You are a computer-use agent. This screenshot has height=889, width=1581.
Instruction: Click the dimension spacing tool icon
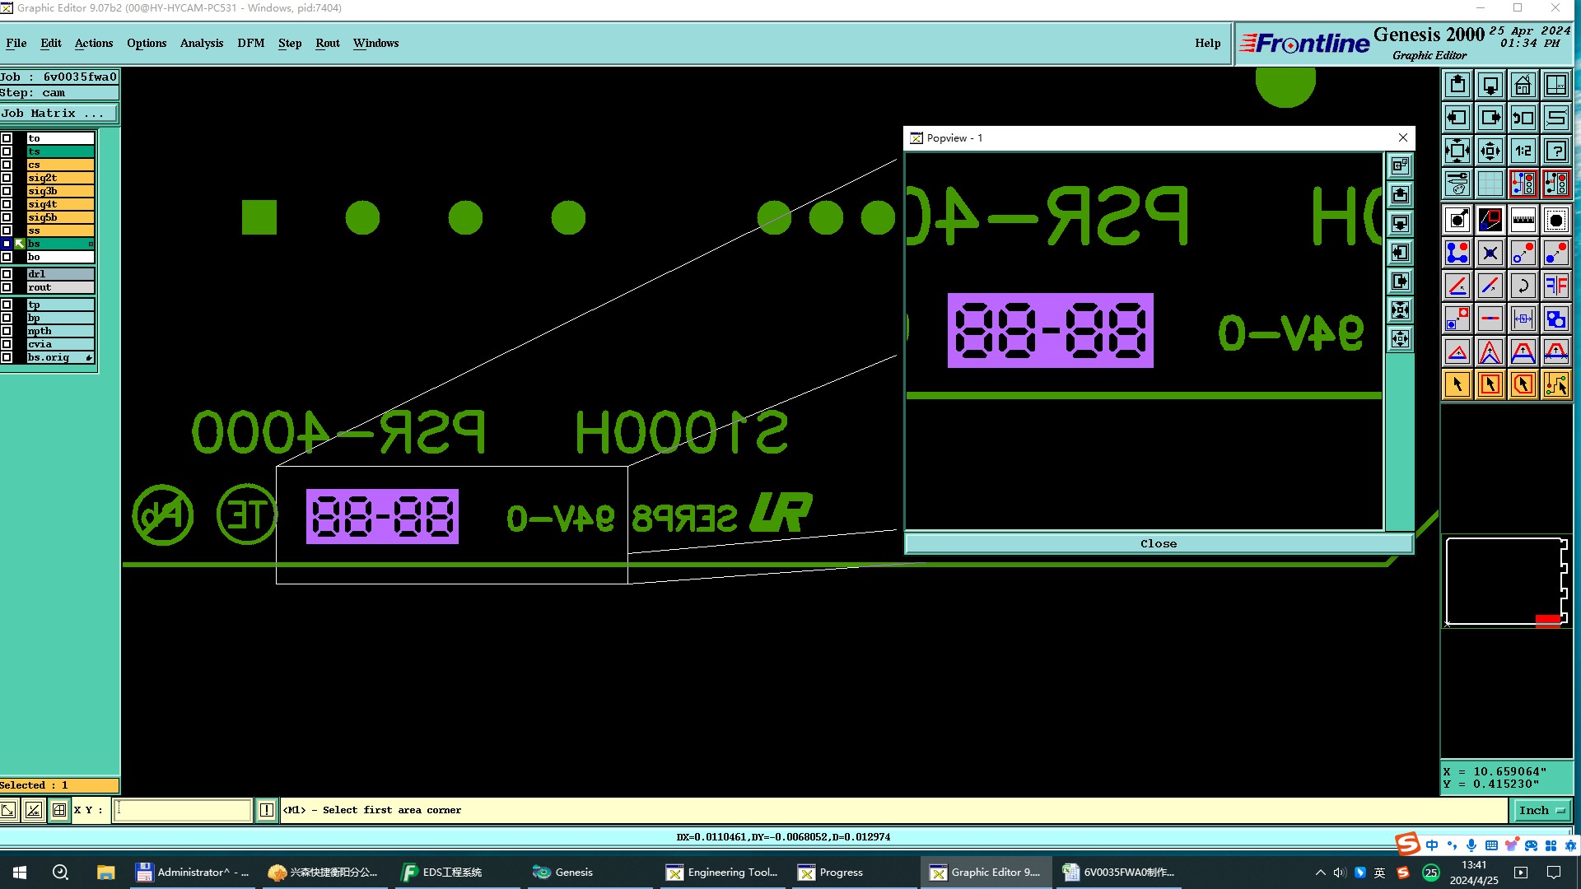point(1523,319)
